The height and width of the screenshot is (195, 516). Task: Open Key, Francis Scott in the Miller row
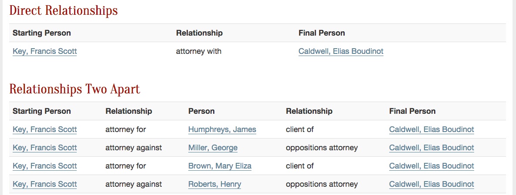click(44, 148)
